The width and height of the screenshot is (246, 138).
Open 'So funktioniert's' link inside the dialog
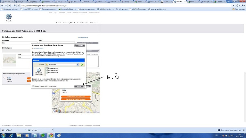click(38, 49)
